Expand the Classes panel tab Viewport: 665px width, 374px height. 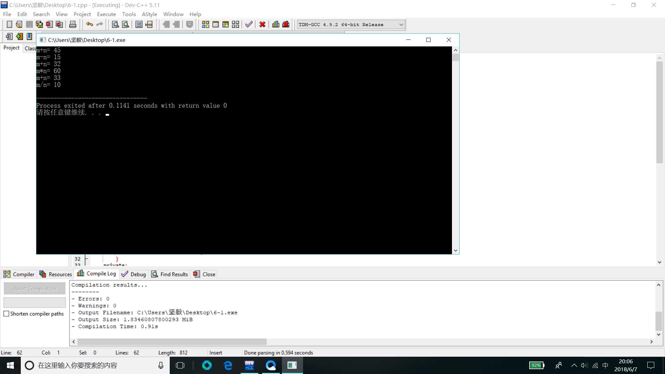click(x=30, y=47)
